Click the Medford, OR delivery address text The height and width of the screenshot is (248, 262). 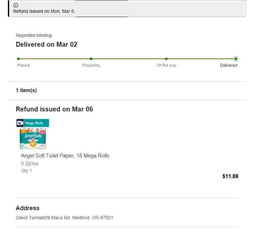64,218
